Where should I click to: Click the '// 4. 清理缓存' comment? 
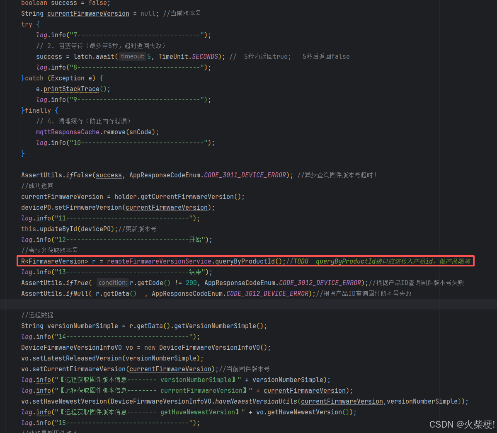(83, 121)
